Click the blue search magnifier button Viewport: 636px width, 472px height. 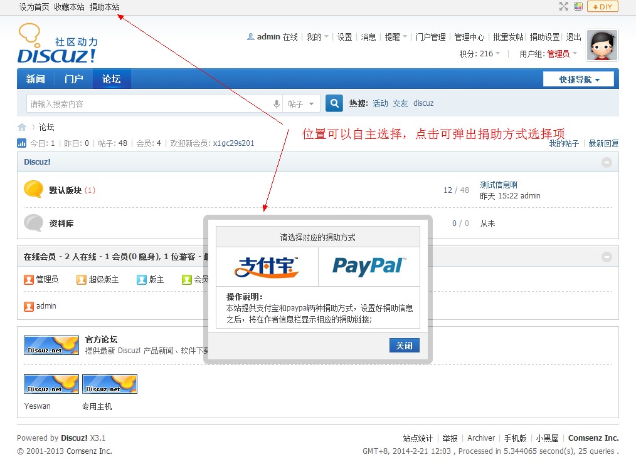(334, 103)
